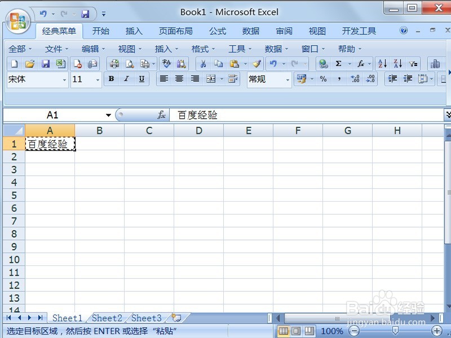Click Insert Function fx beside formula bar

161,115
